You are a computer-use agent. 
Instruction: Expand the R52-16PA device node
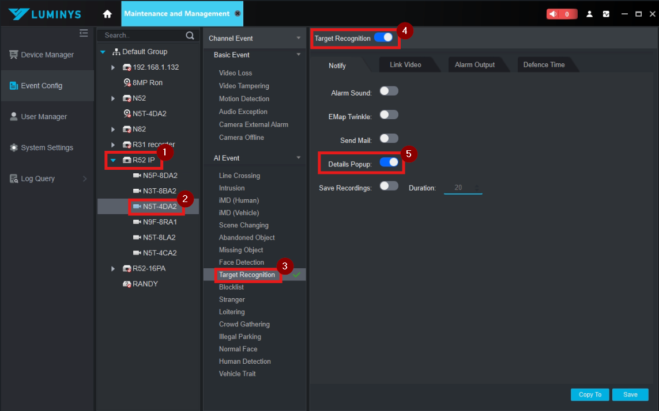(112, 269)
